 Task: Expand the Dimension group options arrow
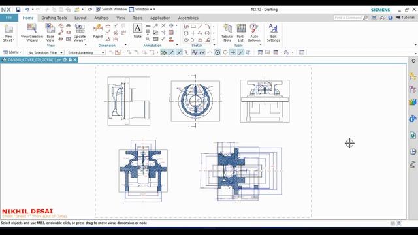point(125,45)
